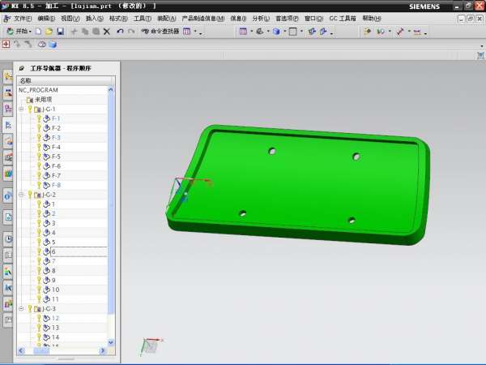
Task: Click the Undo arrow icon
Action: click(120, 32)
